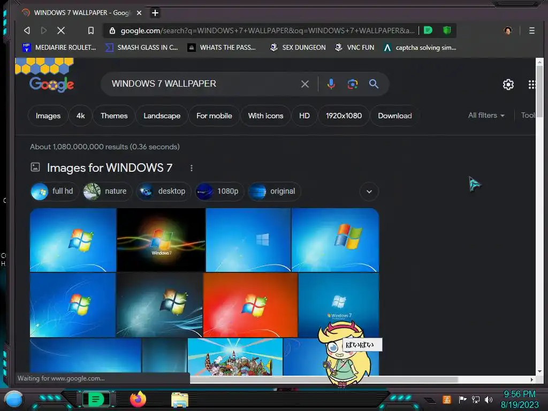Click the green shield icon in address bar
The image size is (548, 411).
[x=447, y=31]
